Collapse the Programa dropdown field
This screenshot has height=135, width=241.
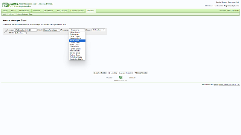click(77, 30)
